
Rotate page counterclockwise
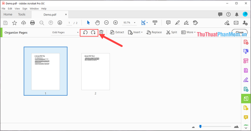(x=85, y=33)
